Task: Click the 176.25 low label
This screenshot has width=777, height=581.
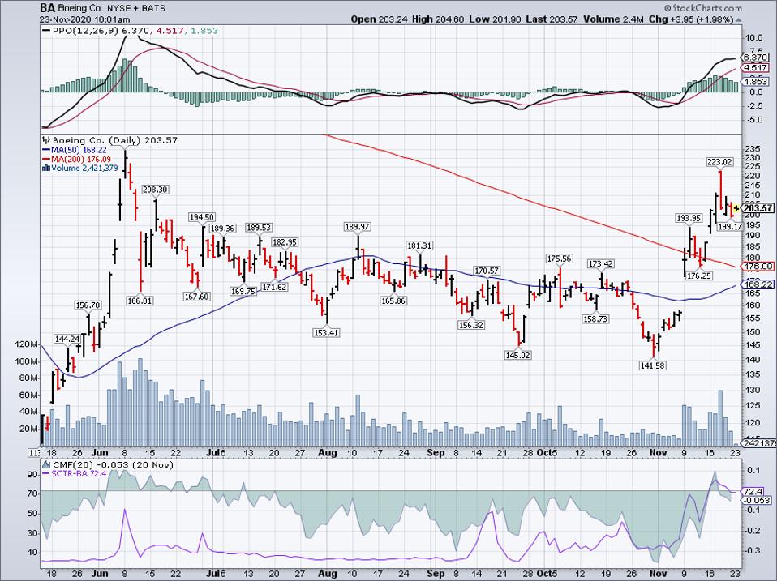Action: (699, 276)
